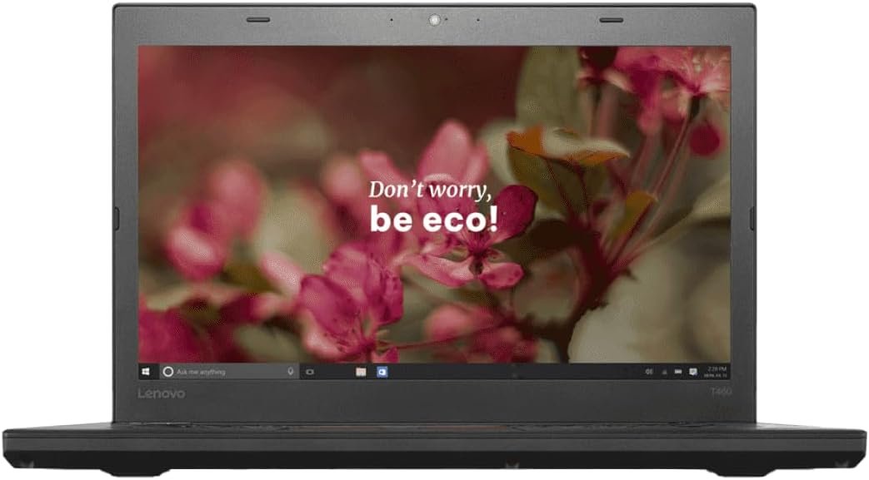The image size is (869, 480).
Task: Click Show Desktop at taskbar's far right edge
Action: [729, 371]
